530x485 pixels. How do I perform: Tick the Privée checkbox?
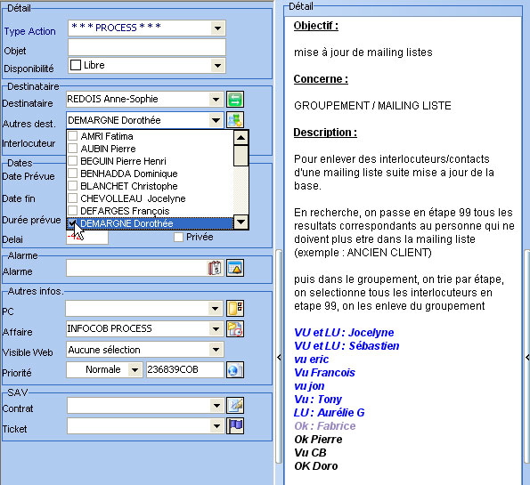(178, 237)
